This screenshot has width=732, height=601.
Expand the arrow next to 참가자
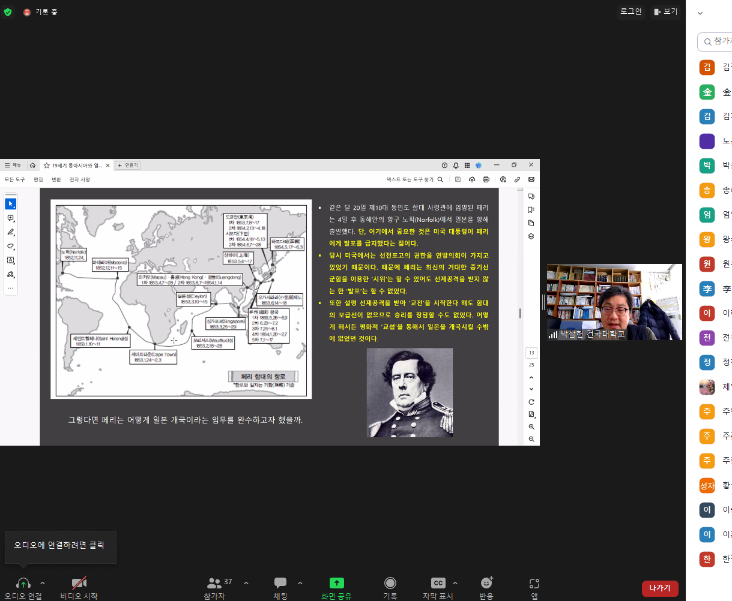point(246,583)
